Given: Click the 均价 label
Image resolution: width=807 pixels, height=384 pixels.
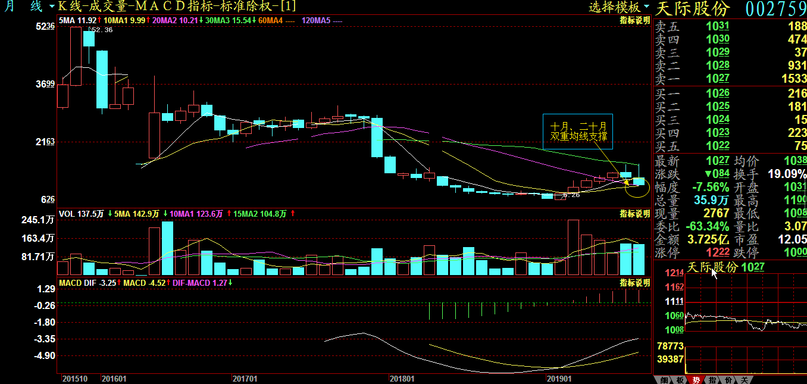Looking at the screenshot, I should [x=747, y=161].
